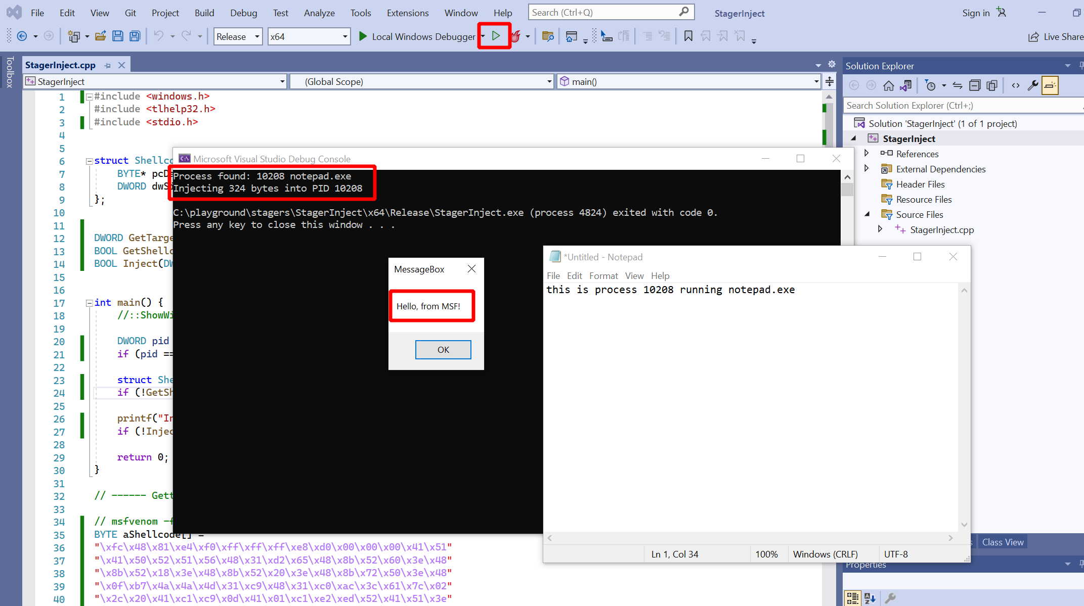Screen dimensions: 1084x606
Task: Close the StagerInject.cpp tab
Action: (121, 65)
